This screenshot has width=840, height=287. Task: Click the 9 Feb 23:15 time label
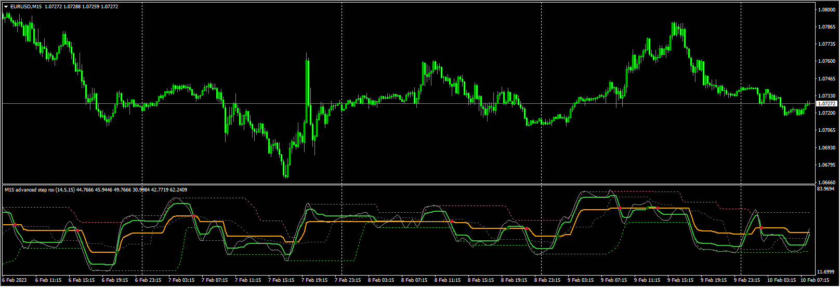747,280
